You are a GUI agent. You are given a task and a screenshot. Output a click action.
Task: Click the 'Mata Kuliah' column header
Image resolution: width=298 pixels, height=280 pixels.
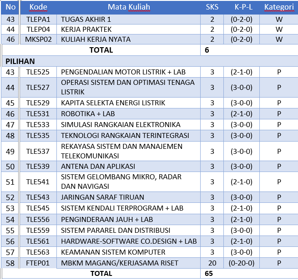point(129,7)
